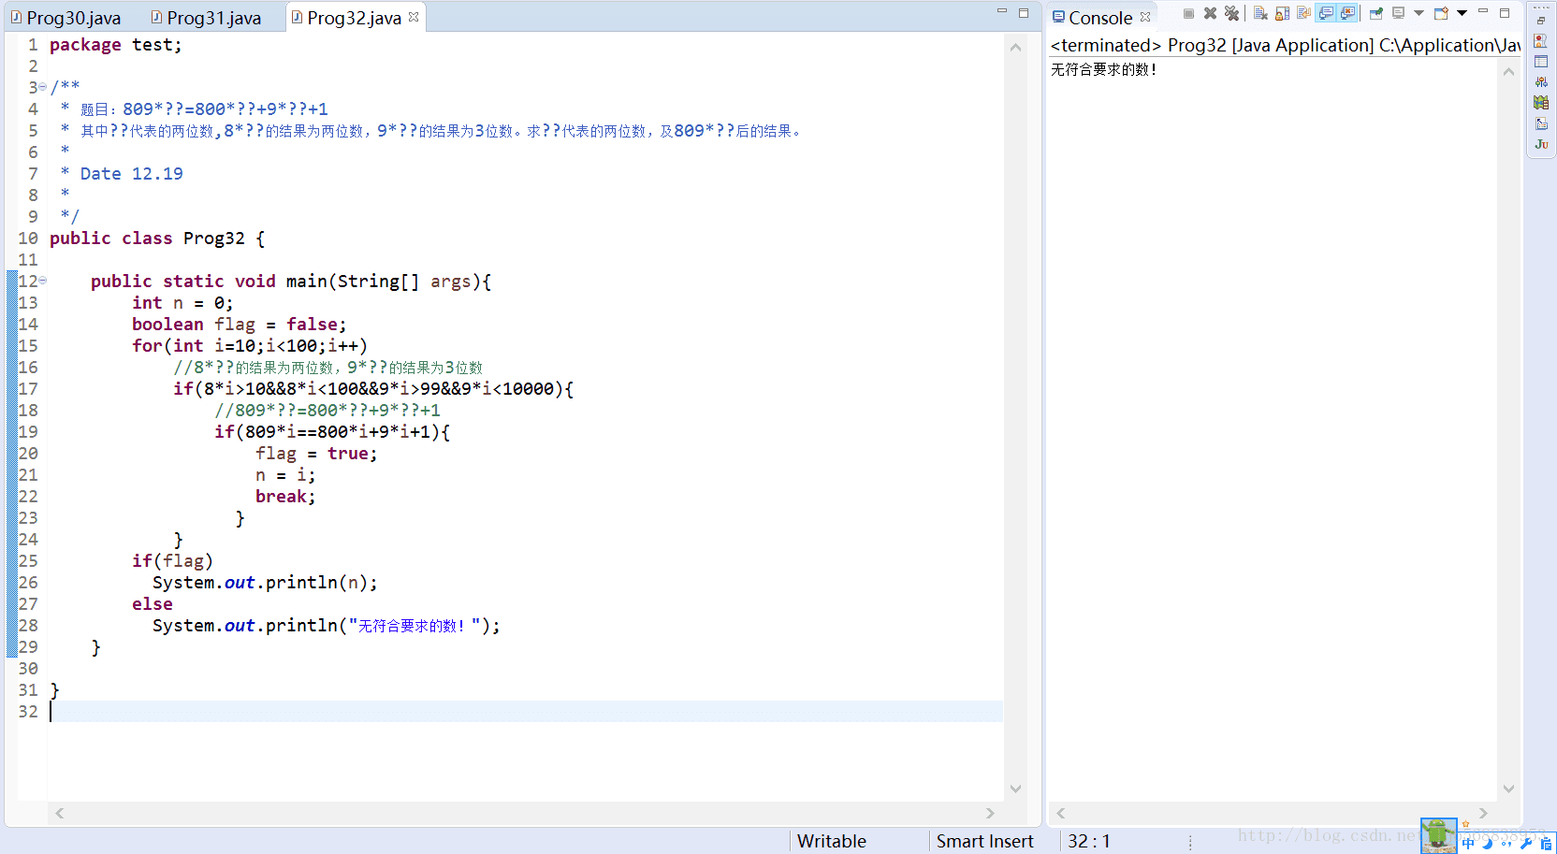Click the Console horizontal scroll right arrow
This screenshot has width=1557, height=854.
[1483, 813]
